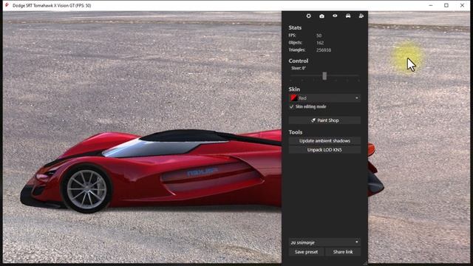
Task: Open the camera tab icon
Action: point(322,16)
